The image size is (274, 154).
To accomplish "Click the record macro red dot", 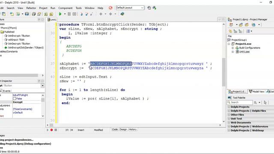I will tap(51, 130).
